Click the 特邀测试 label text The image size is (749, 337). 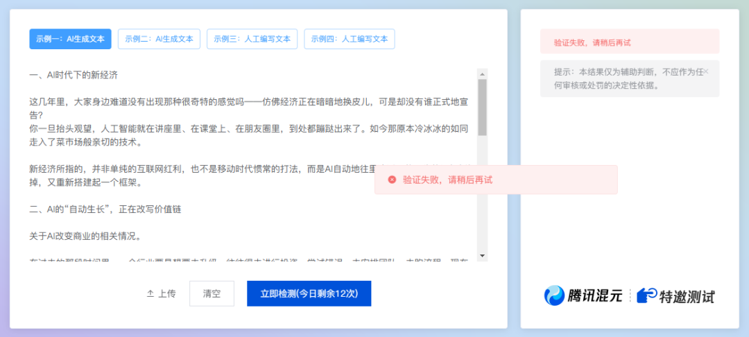[687, 297]
